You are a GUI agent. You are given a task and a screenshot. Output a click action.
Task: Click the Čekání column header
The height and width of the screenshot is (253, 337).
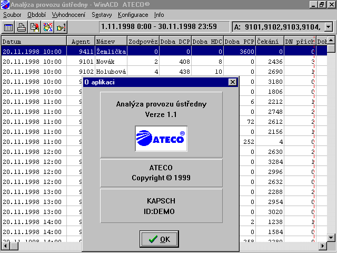(x=270, y=41)
